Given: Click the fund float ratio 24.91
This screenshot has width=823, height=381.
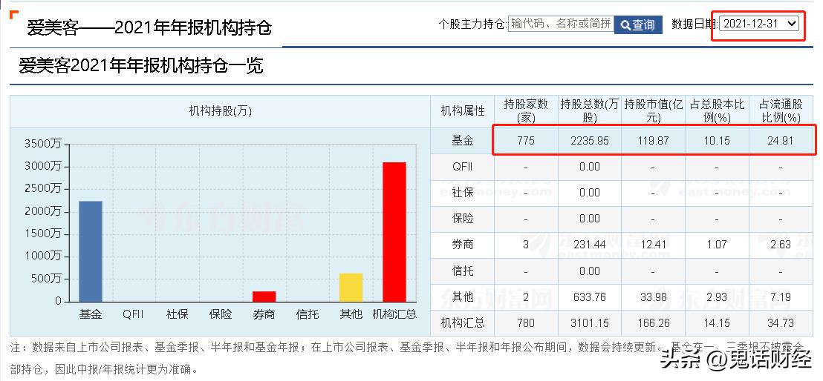Looking at the screenshot, I should pos(781,140).
